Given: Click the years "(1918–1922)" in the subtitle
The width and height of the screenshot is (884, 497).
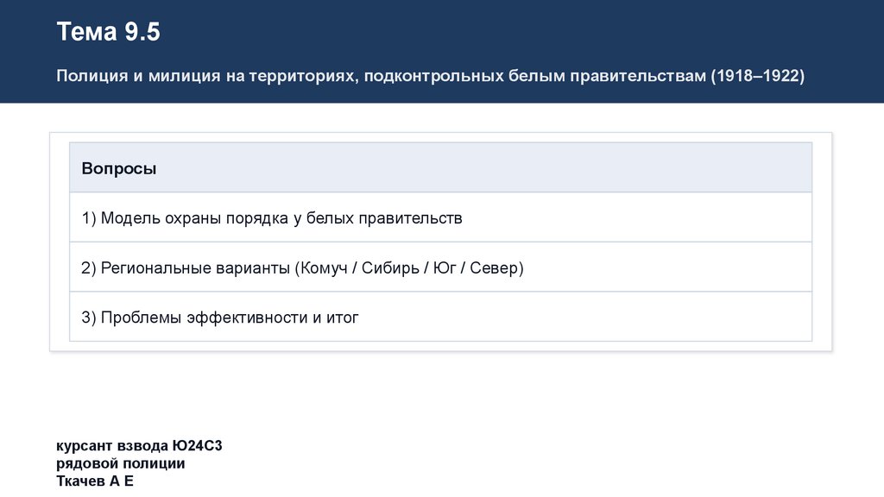Looking at the screenshot, I should (757, 76).
